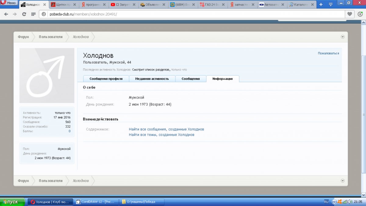Reload the page with the refresh icon
Screen dimensions: 366x206
(24, 14)
